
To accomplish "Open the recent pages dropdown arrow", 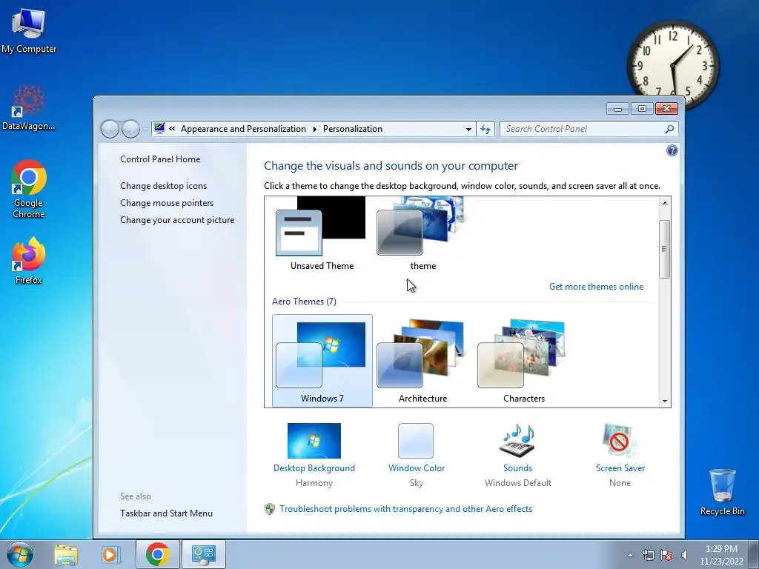I will click(x=145, y=130).
